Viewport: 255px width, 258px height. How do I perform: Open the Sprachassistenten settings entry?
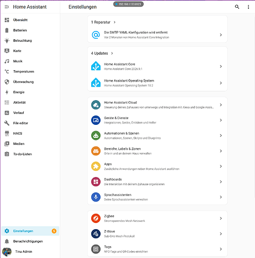click(157, 197)
